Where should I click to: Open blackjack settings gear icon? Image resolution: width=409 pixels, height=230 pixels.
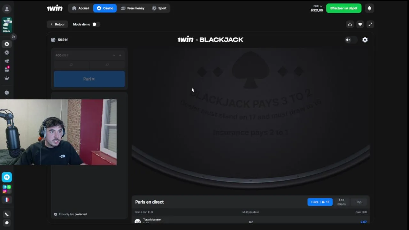pyautogui.click(x=365, y=40)
